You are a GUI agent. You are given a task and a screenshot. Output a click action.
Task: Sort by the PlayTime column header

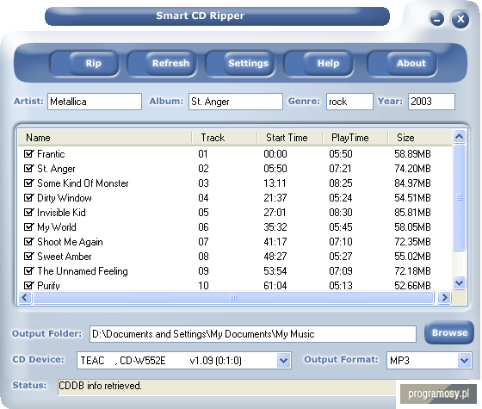(x=355, y=138)
